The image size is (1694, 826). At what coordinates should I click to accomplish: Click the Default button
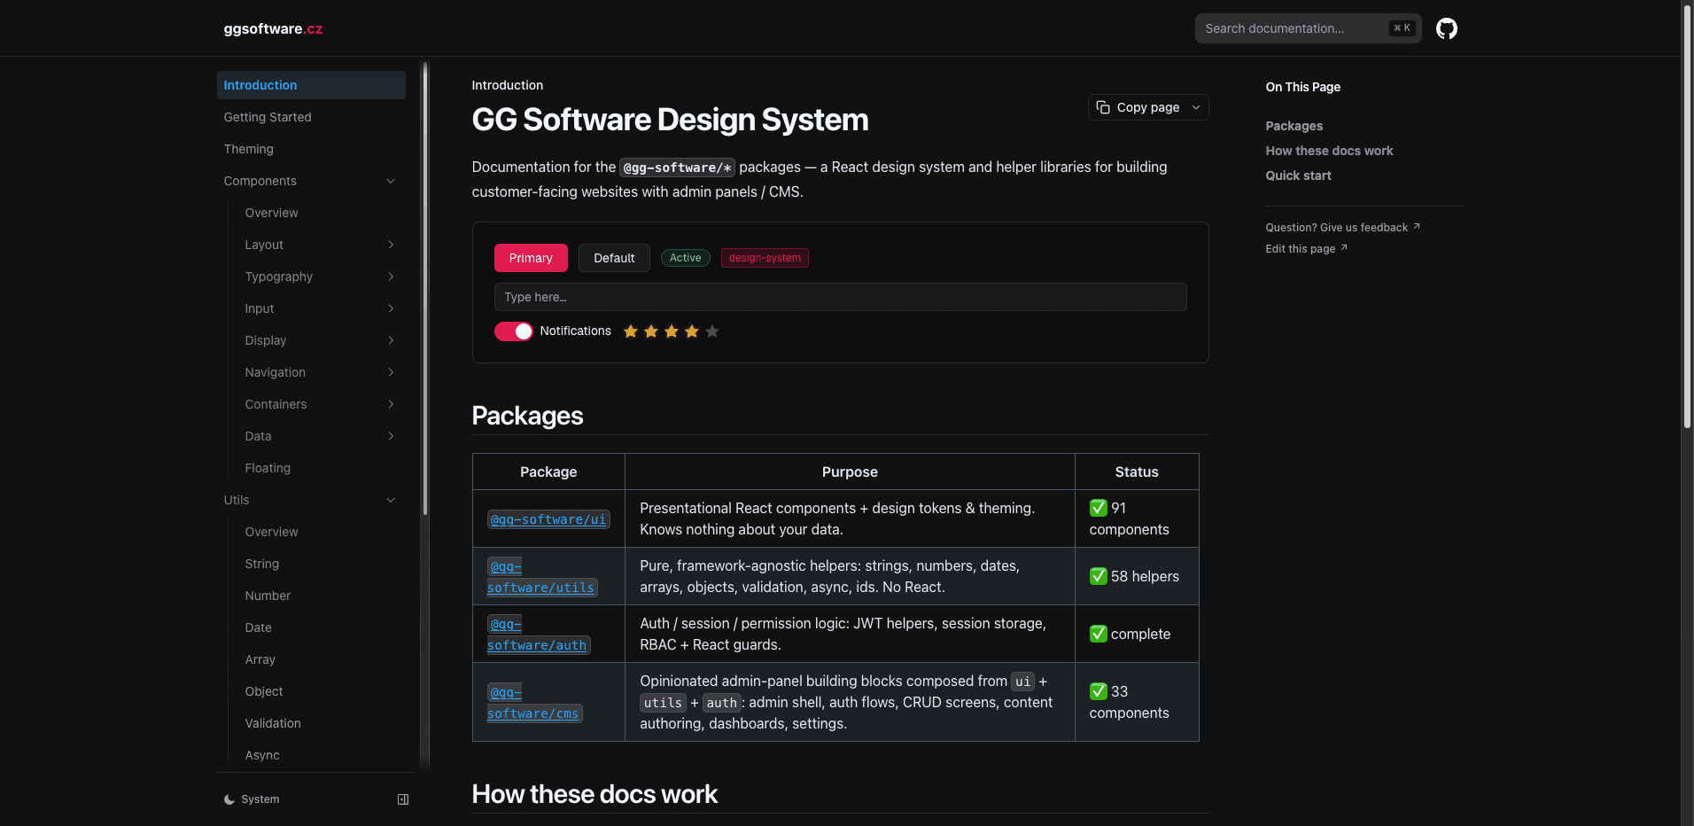(614, 258)
